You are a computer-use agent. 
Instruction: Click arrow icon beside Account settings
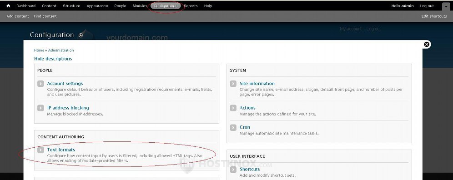(x=40, y=84)
